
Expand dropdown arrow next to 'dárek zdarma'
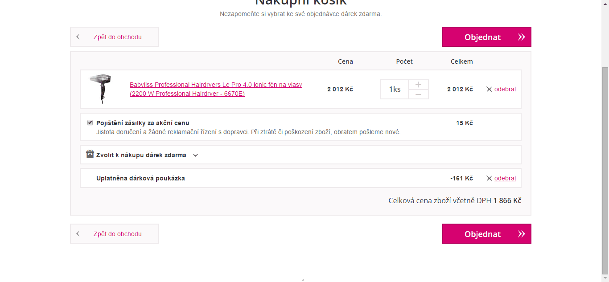point(195,155)
